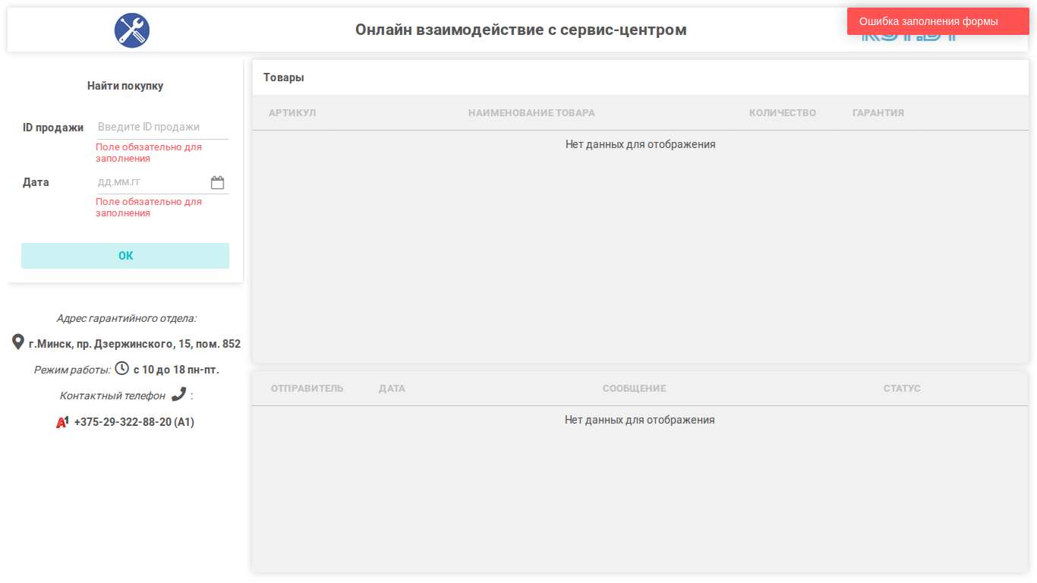
Task: Click Нет данных для отображения in messages table
Action: [x=640, y=420]
